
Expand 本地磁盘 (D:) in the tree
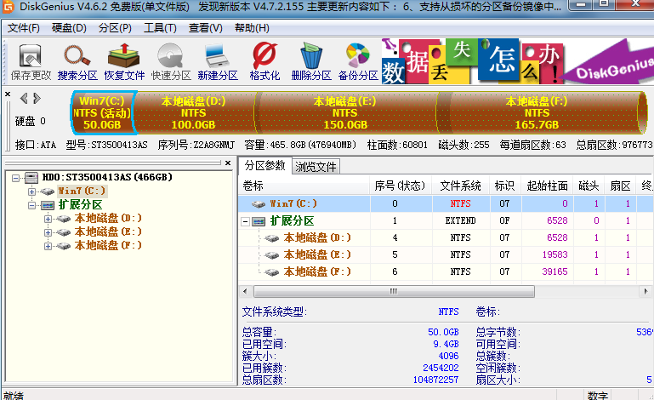point(48,219)
